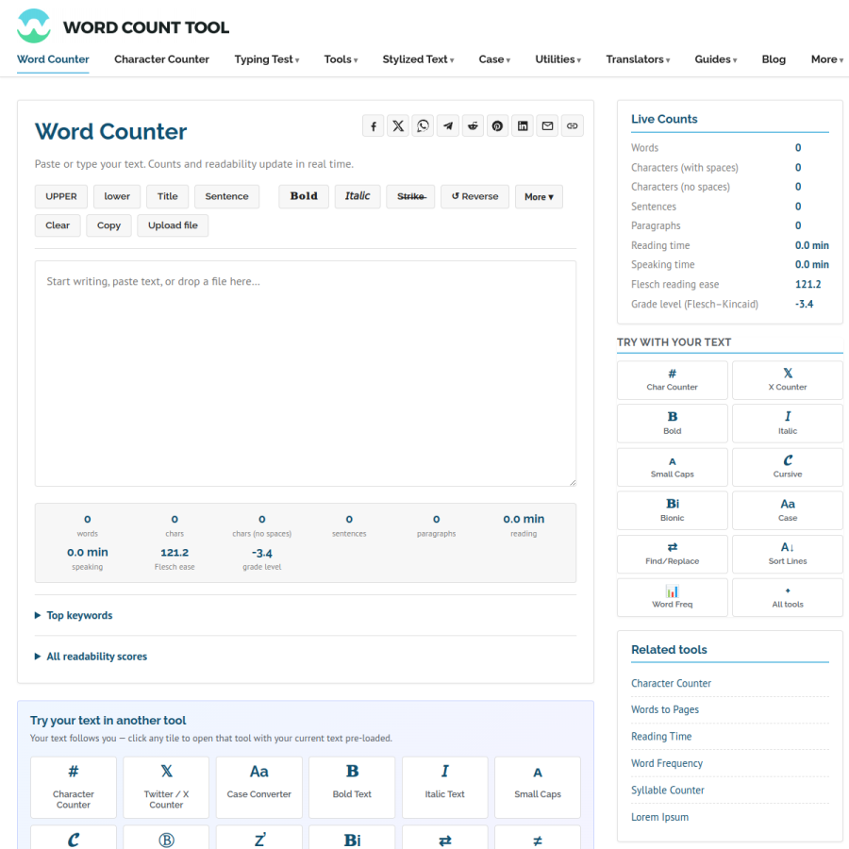Open Syllable Counter related link
Screen dimensions: 849x849
pyautogui.click(x=668, y=790)
